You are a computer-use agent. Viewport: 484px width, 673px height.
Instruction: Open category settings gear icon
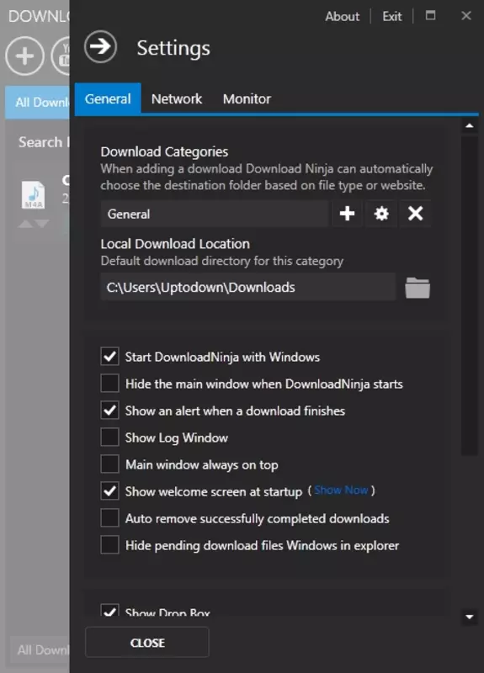click(381, 214)
